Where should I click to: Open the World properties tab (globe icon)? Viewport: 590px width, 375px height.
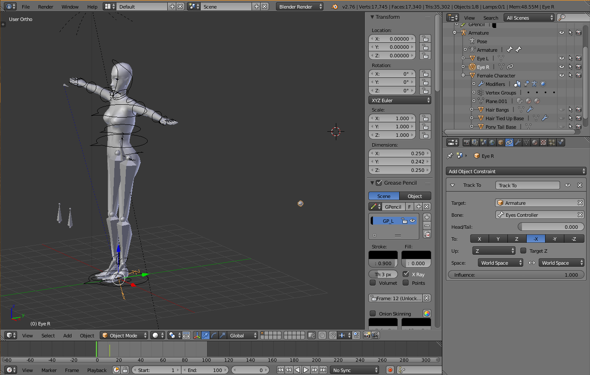point(492,142)
